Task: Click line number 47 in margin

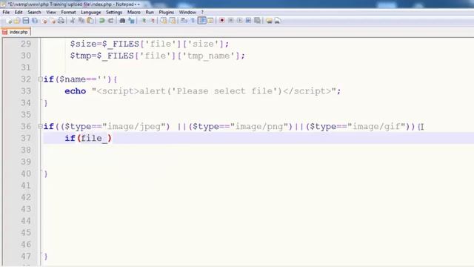Action: click(26, 256)
